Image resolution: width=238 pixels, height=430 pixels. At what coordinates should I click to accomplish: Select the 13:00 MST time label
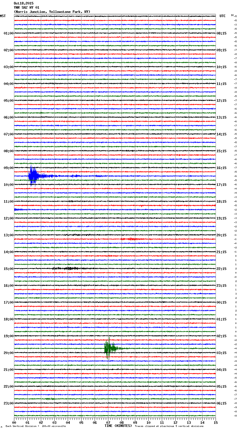tap(8, 235)
